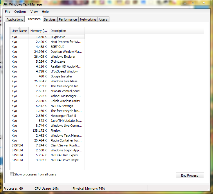This screenshot has width=213, height=194.
Task: Switch to the Services tab
Action: click(50, 19)
